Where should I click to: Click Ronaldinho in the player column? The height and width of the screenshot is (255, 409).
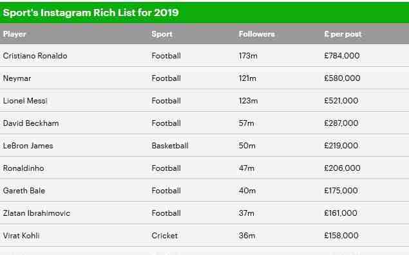(x=23, y=168)
